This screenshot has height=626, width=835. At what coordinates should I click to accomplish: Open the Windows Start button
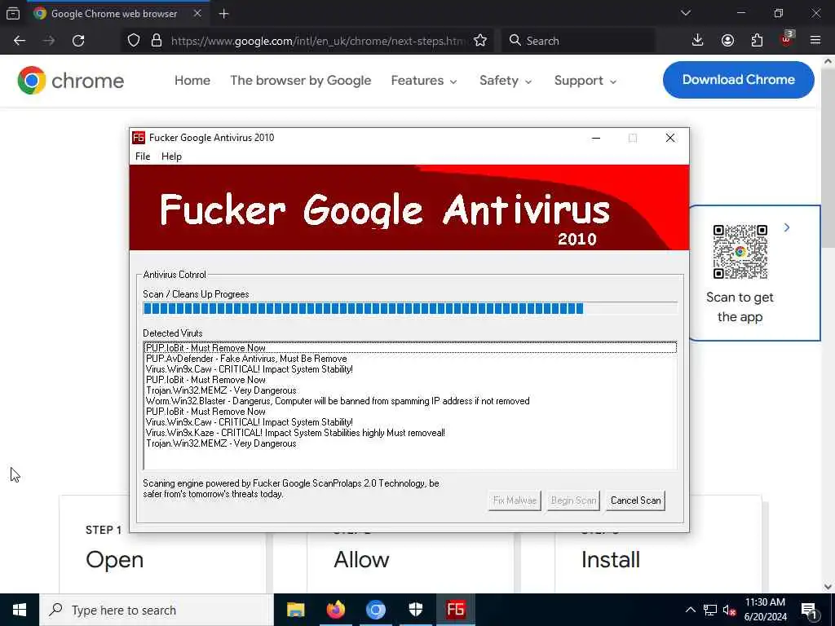pyautogui.click(x=20, y=610)
